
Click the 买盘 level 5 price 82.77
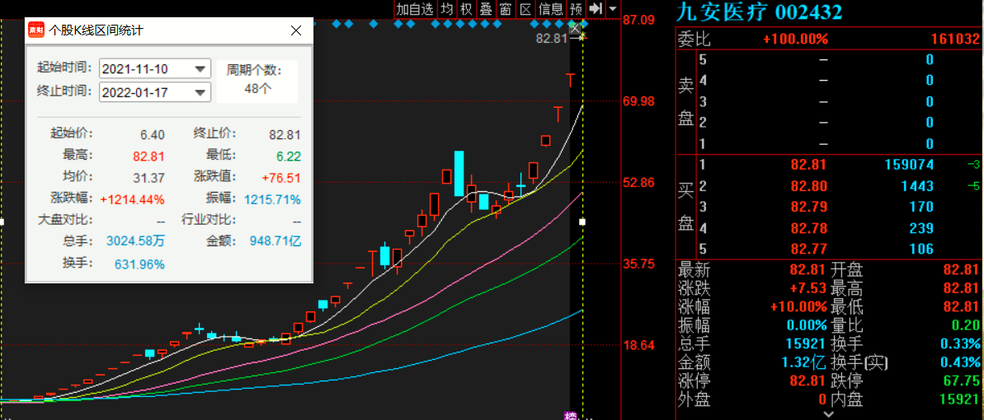click(809, 250)
